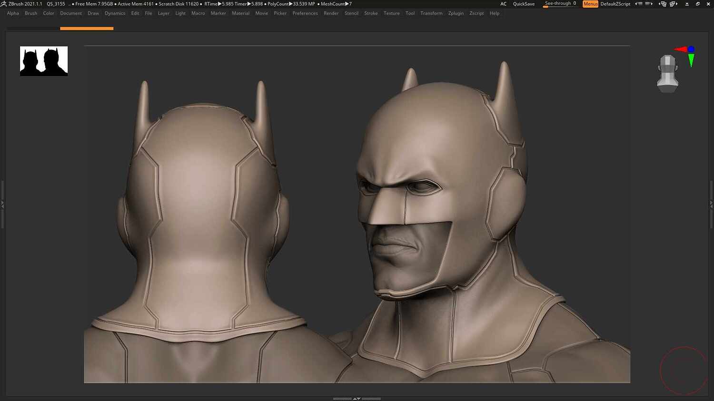Click the ZBrush logo icon top-left

(4, 4)
